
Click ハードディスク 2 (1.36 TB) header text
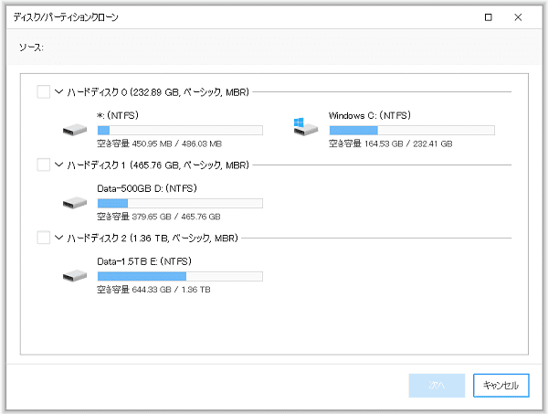(x=153, y=238)
